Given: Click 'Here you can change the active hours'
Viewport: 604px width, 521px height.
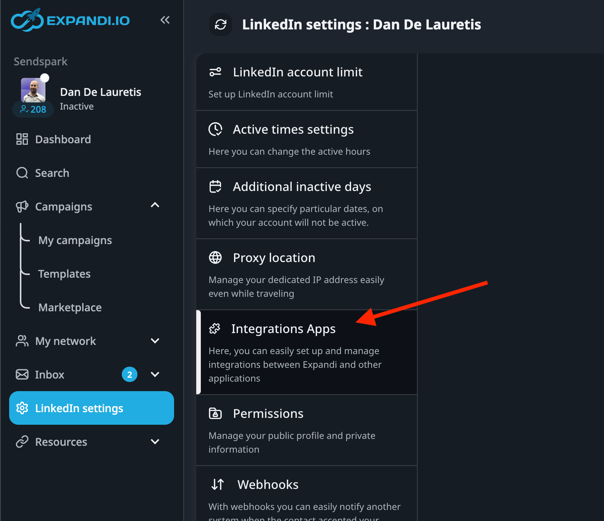Looking at the screenshot, I should (289, 152).
